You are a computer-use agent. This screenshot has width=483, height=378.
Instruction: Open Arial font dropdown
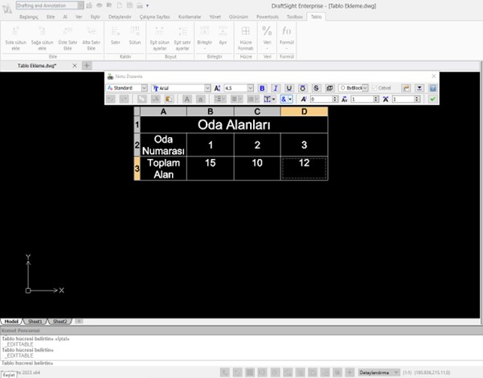tap(182, 87)
